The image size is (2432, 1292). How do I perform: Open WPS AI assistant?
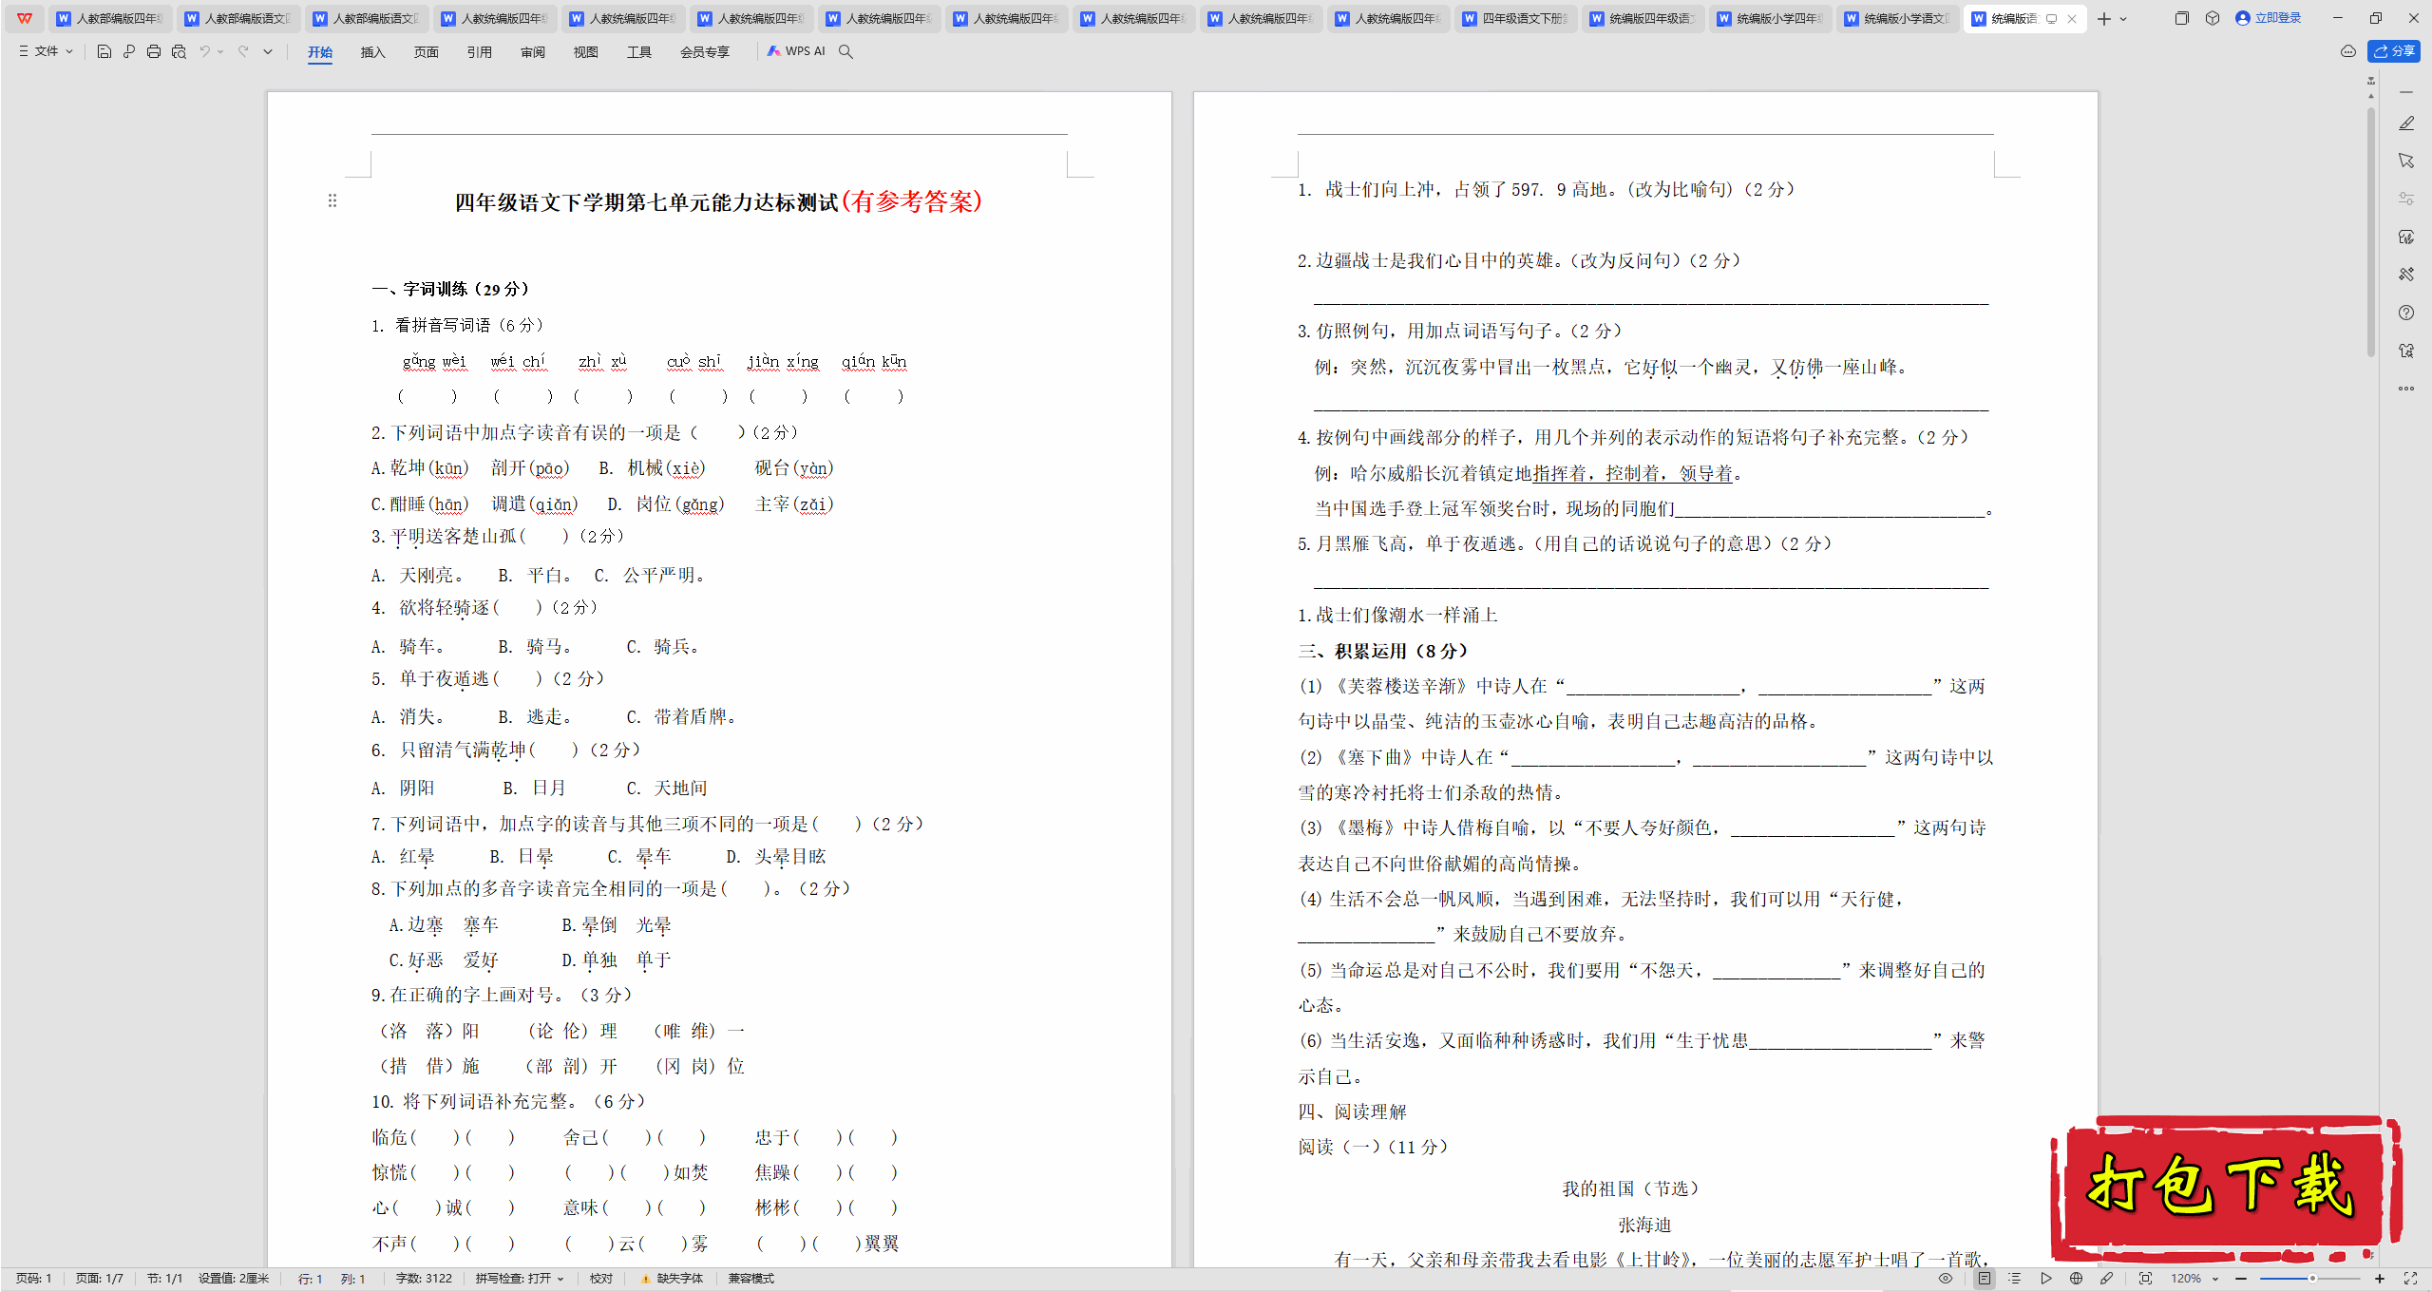[x=796, y=51]
